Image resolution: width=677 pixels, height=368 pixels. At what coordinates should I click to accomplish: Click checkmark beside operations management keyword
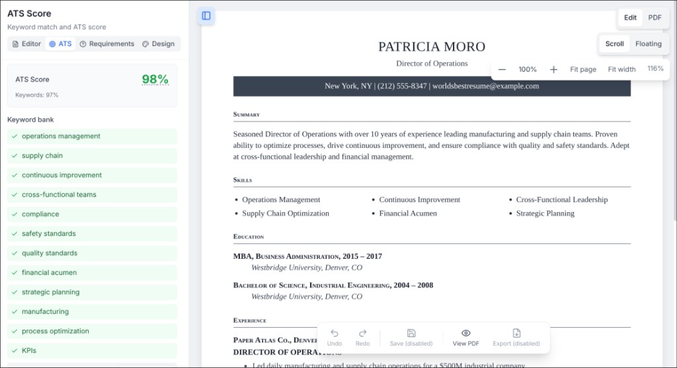point(15,136)
